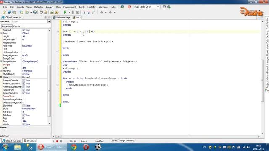This screenshot has height=151, width=269.
Task: Click the Add file to project icon
Action: [52, 12]
